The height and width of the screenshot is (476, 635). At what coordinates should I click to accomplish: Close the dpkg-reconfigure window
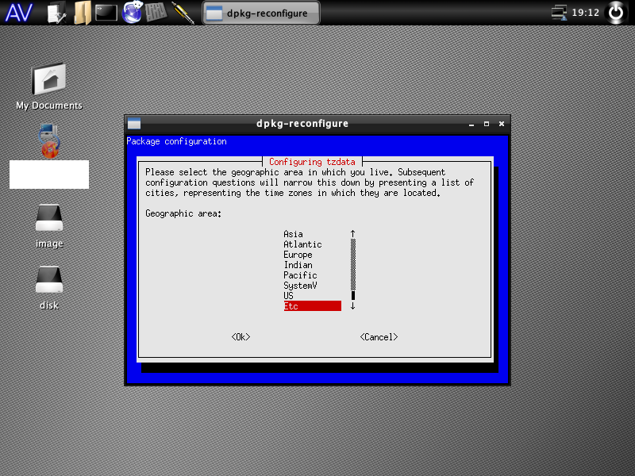tap(502, 124)
